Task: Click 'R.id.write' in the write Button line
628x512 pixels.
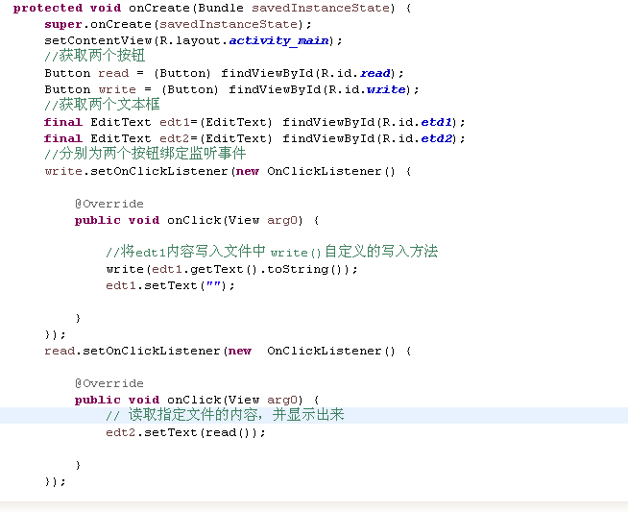Action: (x=367, y=89)
